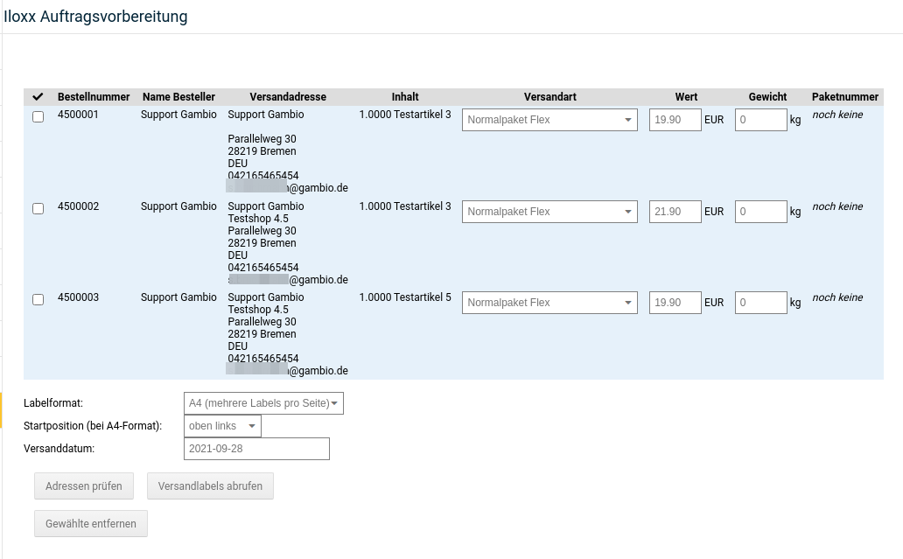Expand the Startposition dropdown
Image resolution: width=903 pixels, height=559 pixels.
[222, 426]
